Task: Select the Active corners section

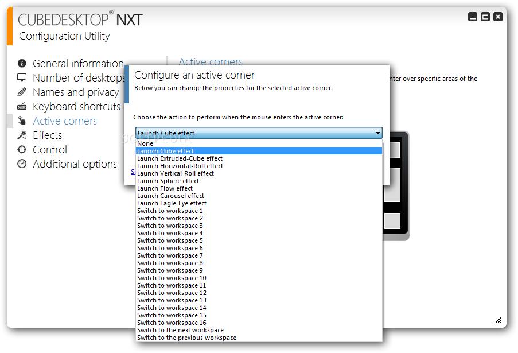Action: click(x=65, y=121)
